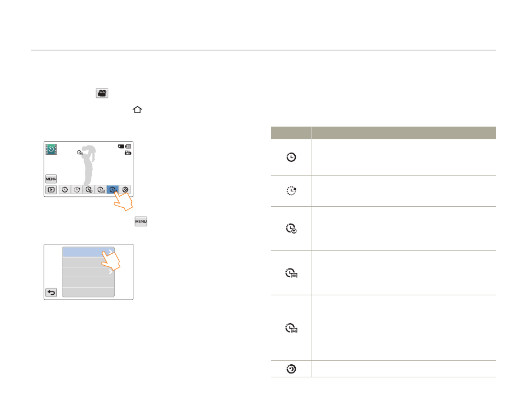The width and height of the screenshot is (527, 403).
Task: Click the MENU icon above the menu list screen
Action: point(140,221)
